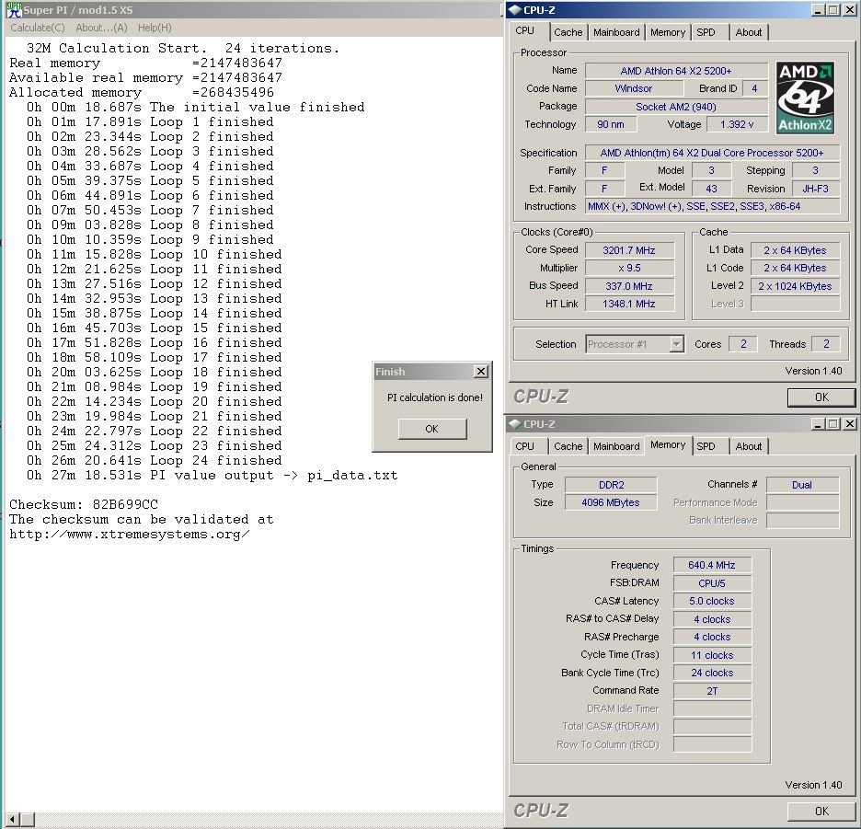Click the Voltage value 1.392 v
The width and height of the screenshot is (861, 829).
(737, 124)
